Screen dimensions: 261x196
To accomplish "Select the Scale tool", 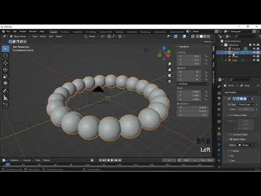I will pyautogui.click(x=5, y=77).
